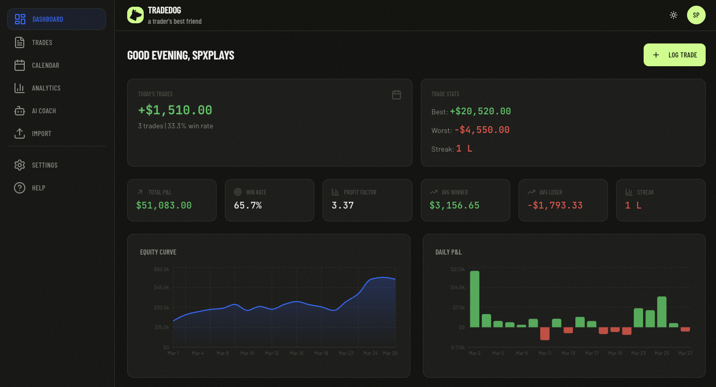Click the Profit Factor stat card

367,200
